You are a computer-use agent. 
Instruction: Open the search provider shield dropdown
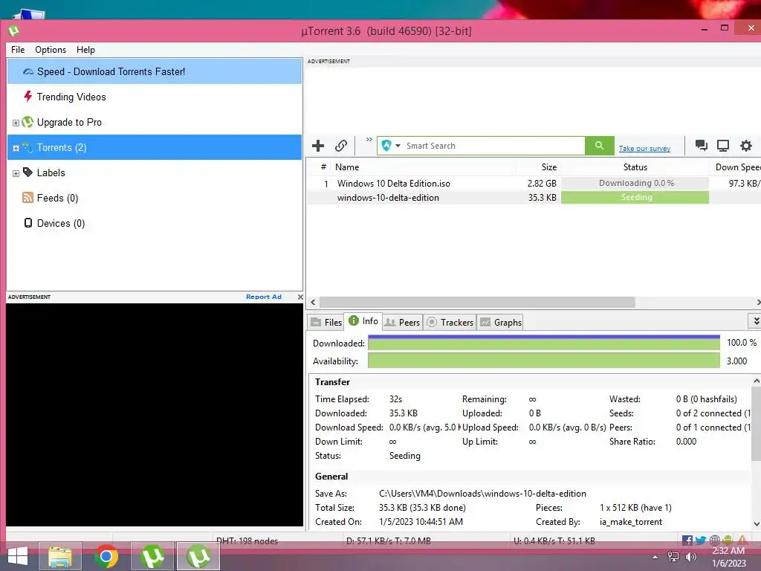(391, 146)
